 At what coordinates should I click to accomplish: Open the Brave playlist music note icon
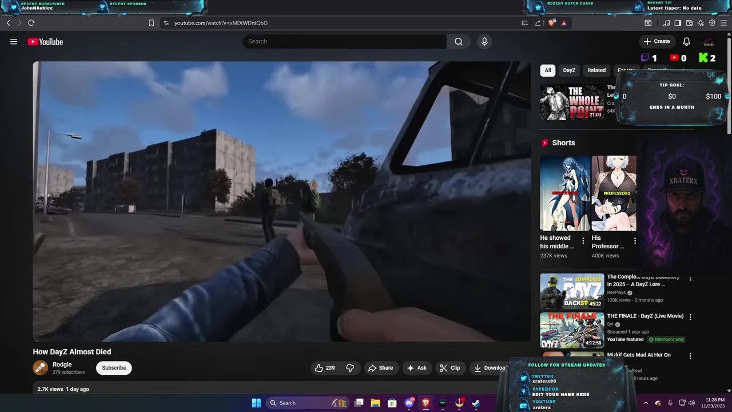tap(666, 23)
